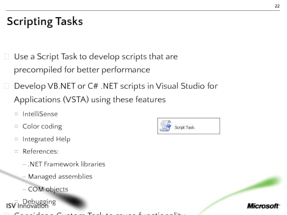This screenshot has width=287, height=215.
Task: Select the "Debugging" list item
Action: tap(39, 201)
